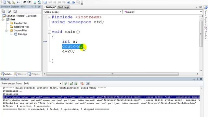Comment out selected lines icon
Viewport: 208px width, 117px height.
pyautogui.click(x=35, y=2)
